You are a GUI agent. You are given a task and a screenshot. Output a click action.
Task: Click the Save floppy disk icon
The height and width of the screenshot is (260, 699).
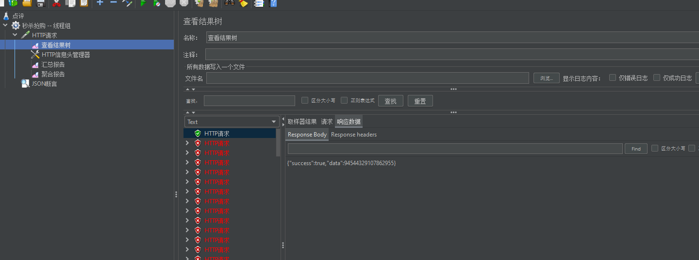(41, 3)
